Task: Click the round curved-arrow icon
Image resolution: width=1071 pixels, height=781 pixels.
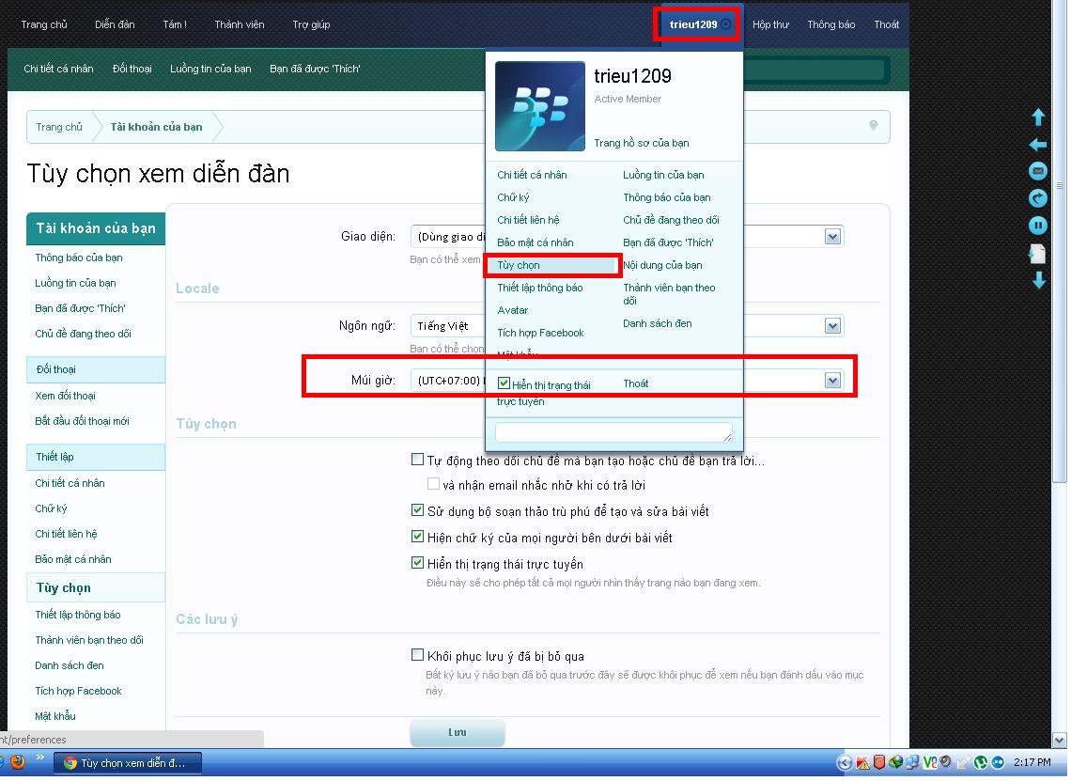Action: coord(1038,198)
